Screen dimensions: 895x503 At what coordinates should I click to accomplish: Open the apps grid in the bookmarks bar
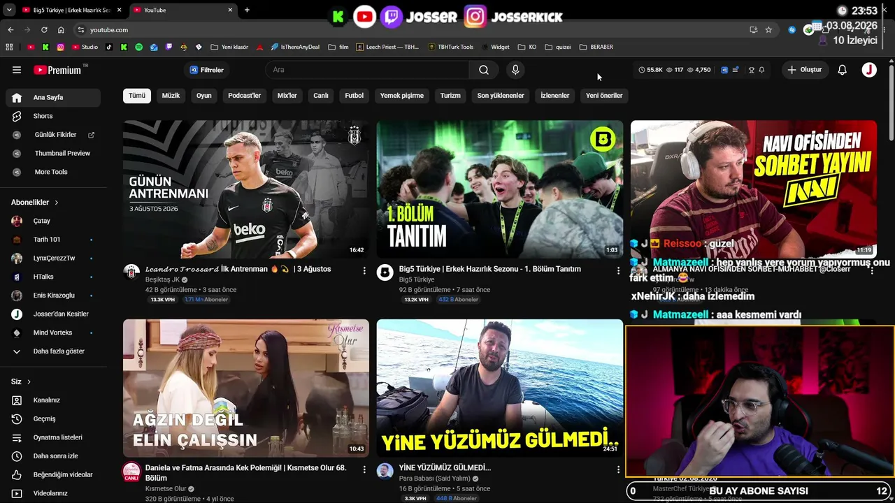pos(9,47)
